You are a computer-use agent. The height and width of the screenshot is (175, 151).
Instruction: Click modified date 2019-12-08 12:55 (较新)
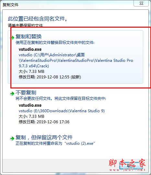click(x=50, y=77)
